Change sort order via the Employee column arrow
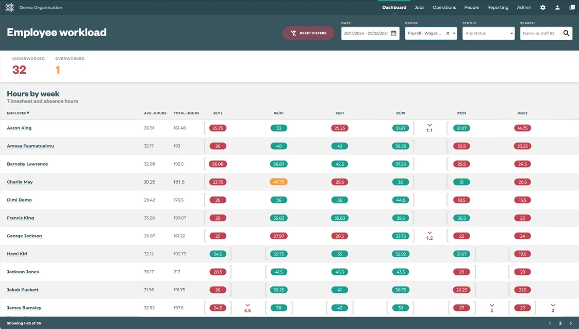Viewport: 579px width, 329px height. click(27, 113)
